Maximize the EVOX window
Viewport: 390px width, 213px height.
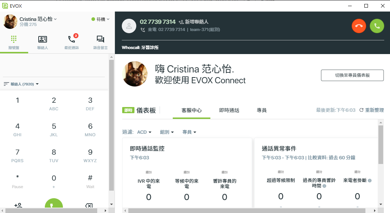click(366, 6)
